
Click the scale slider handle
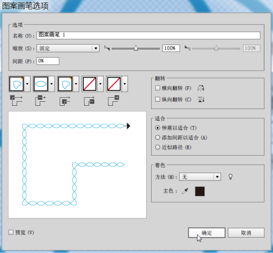(136, 48)
